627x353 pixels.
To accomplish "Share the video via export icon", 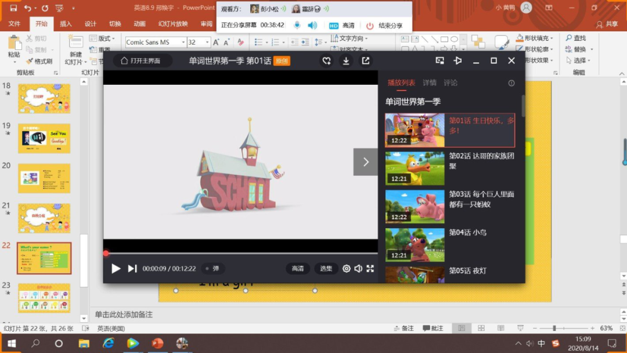I will pyautogui.click(x=366, y=61).
